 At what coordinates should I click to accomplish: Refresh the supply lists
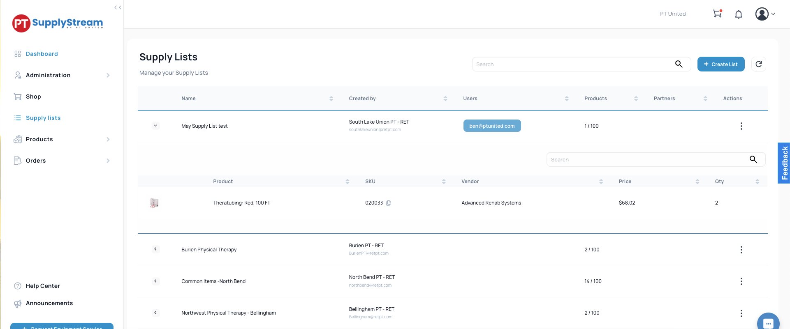coord(759,64)
